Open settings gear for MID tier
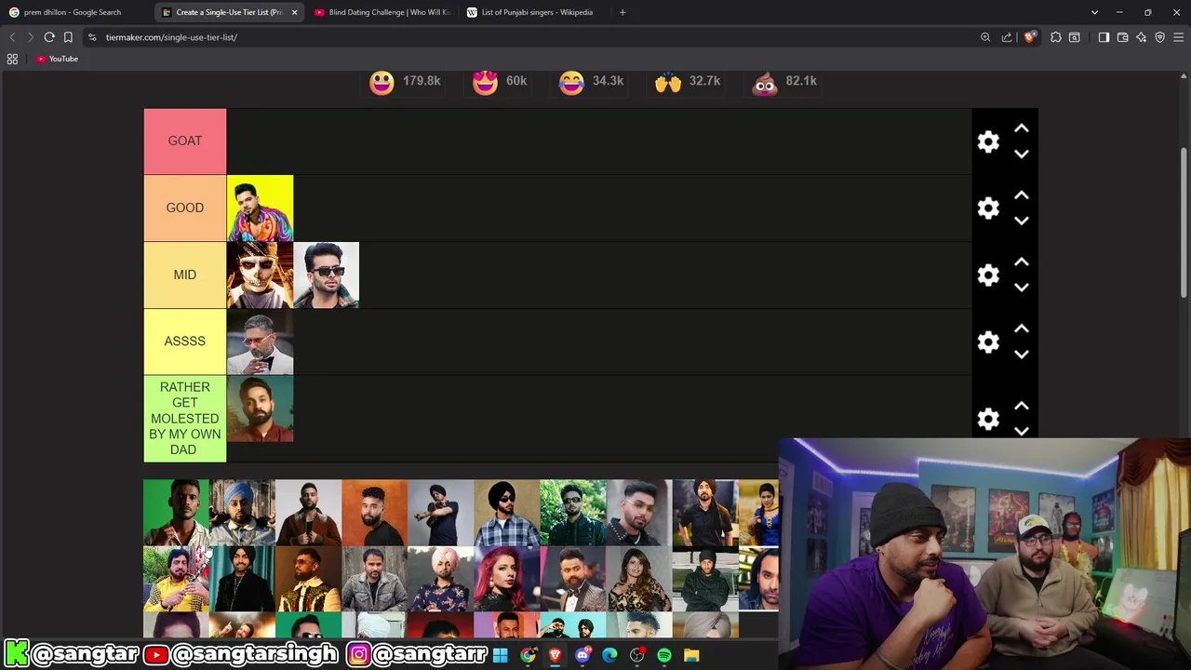Viewport: 1191px width, 670px height. pyautogui.click(x=988, y=275)
